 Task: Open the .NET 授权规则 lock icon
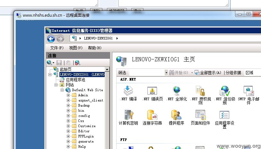200,91
